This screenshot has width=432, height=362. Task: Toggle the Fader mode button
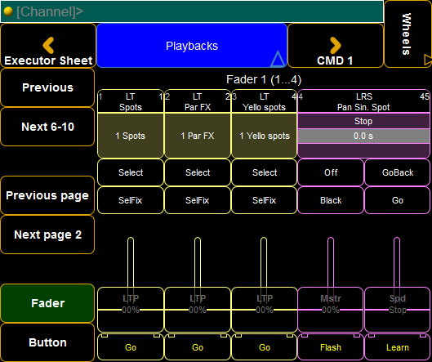(x=47, y=303)
